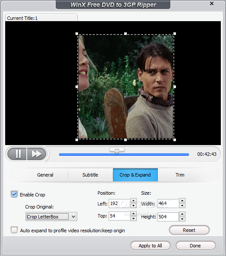This screenshot has height=256, width=226.
Task: Switch to the General tab
Action: point(45,175)
